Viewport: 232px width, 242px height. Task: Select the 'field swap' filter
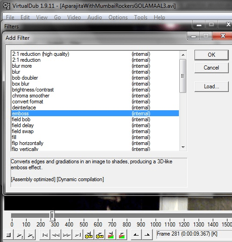[x=95, y=131]
